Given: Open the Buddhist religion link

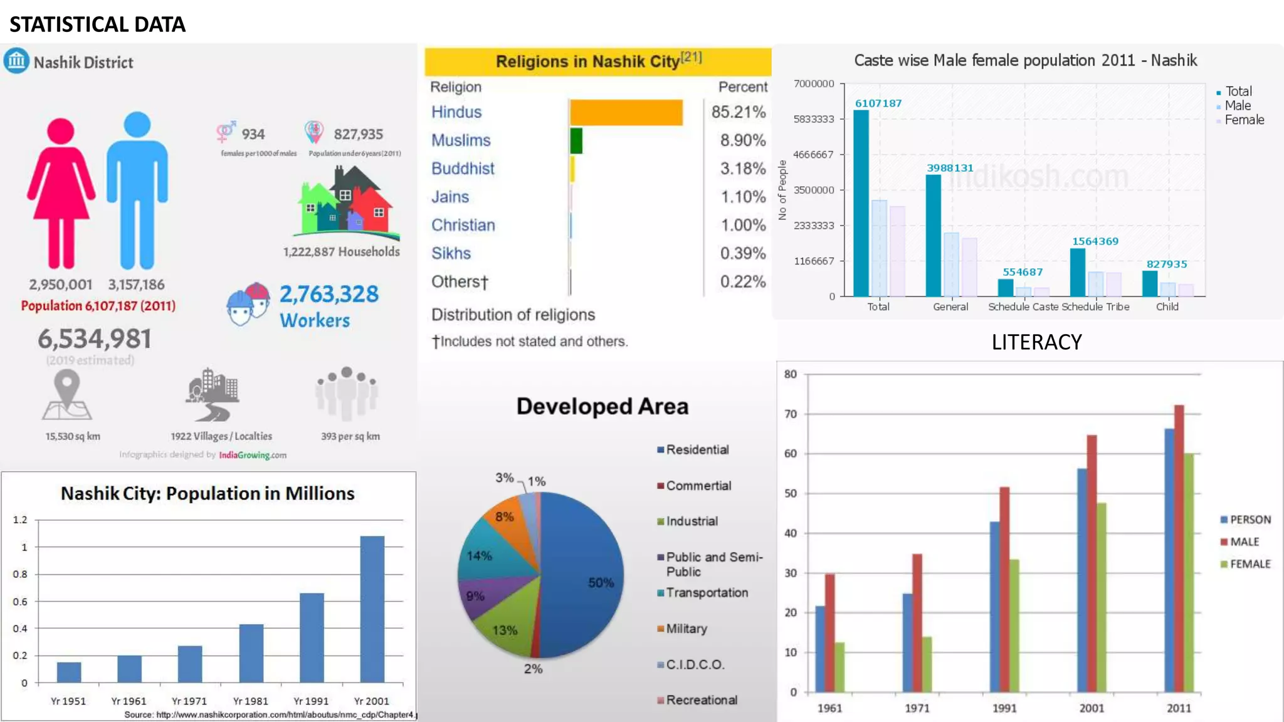Looking at the screenshot, I should click(463, 169).
